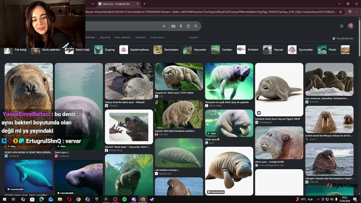This screenshot has width=361, height=203.
Task: Start a voice search with the microphone
Action: [x=181, y=26]
